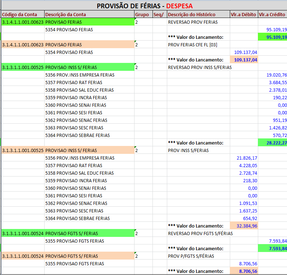
Task: Click the 21.826,17 debit value cell
Action: pos(243,158)
